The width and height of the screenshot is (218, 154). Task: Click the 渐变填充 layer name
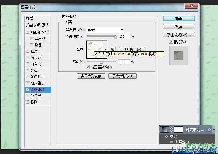coord(195,130)
